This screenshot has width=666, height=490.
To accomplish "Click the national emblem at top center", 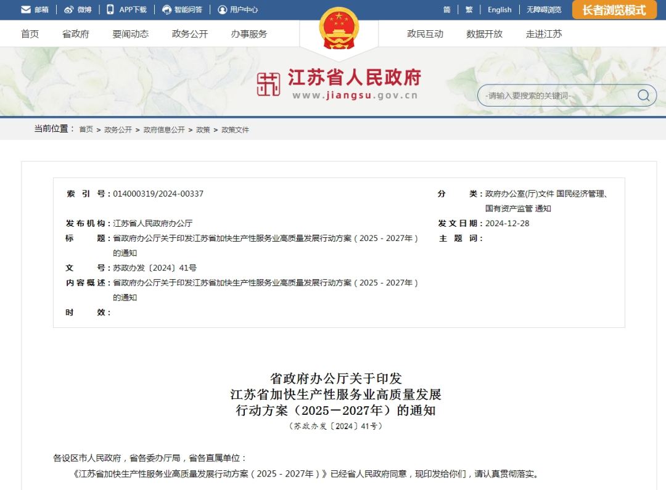I will point(339,28).
